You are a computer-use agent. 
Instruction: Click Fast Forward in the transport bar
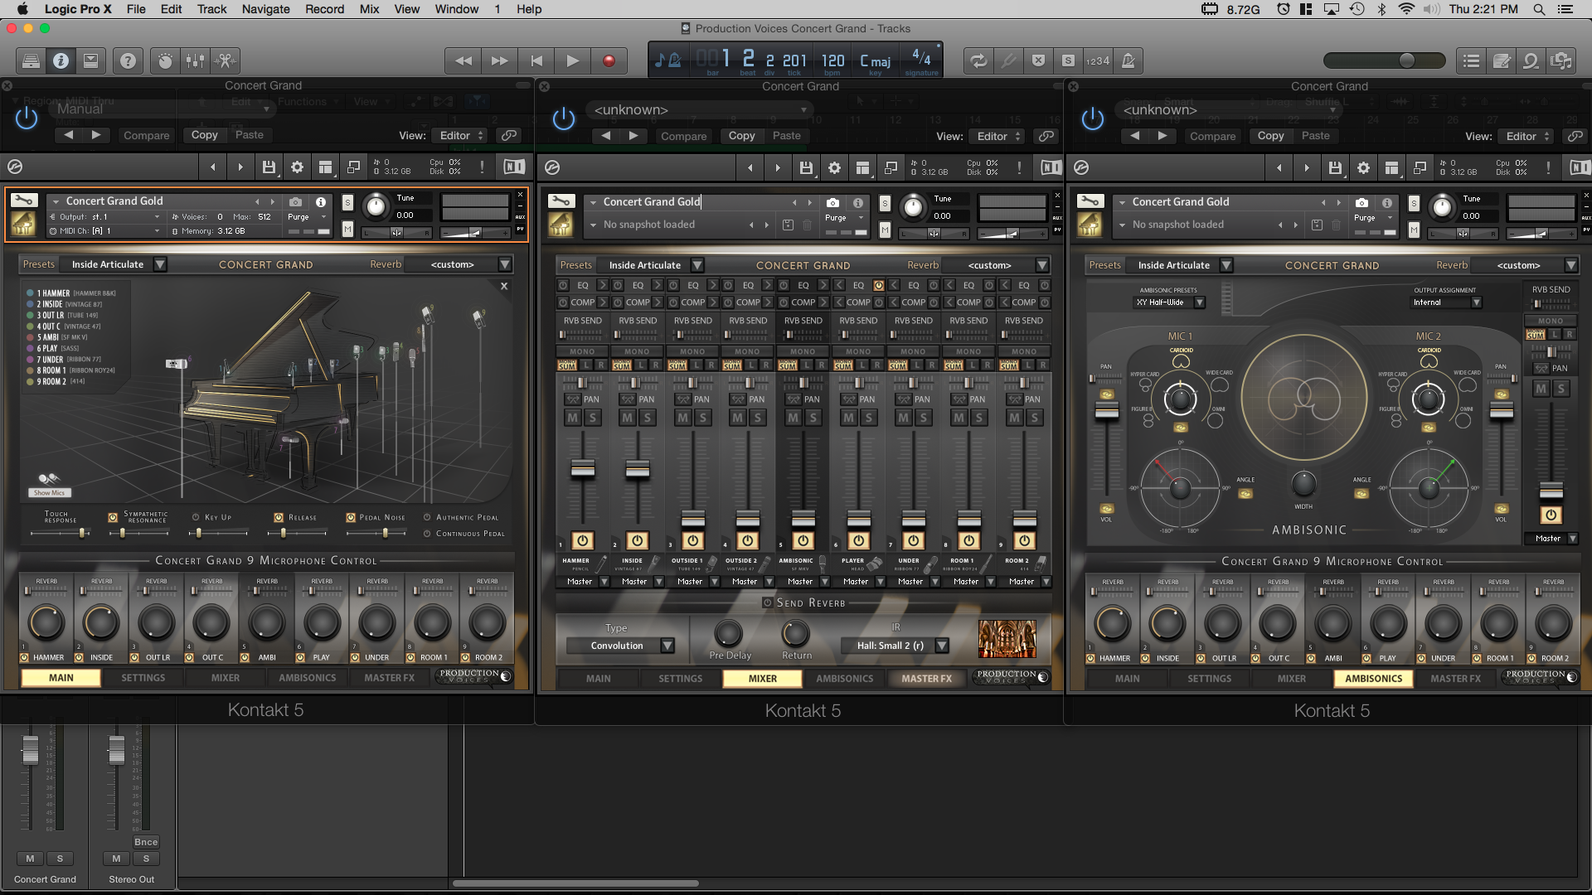click(499, 60)
